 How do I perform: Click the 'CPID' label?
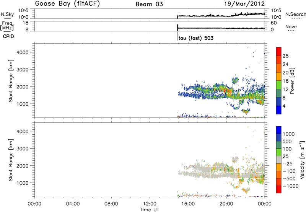(x=8, y=36)
